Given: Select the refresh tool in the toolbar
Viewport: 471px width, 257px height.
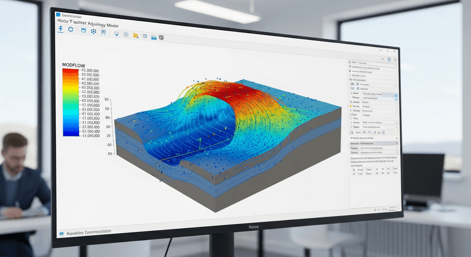Looking at the screenshot, I should tap(71, 29).
